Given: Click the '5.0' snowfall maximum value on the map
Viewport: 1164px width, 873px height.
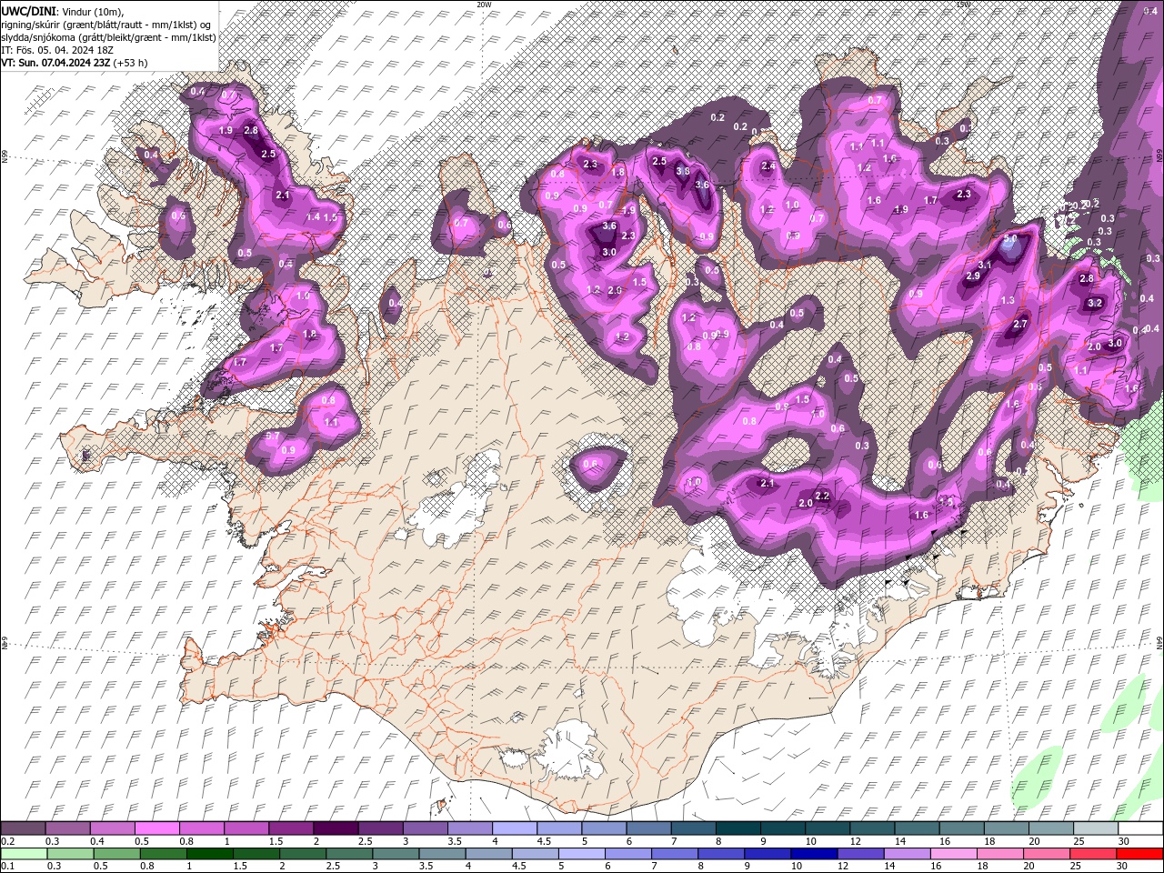Looking at the screenshot, I should [1010, 238].
